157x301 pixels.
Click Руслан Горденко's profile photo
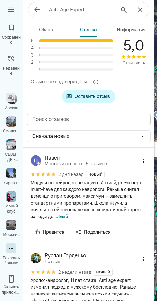point(36,258)
